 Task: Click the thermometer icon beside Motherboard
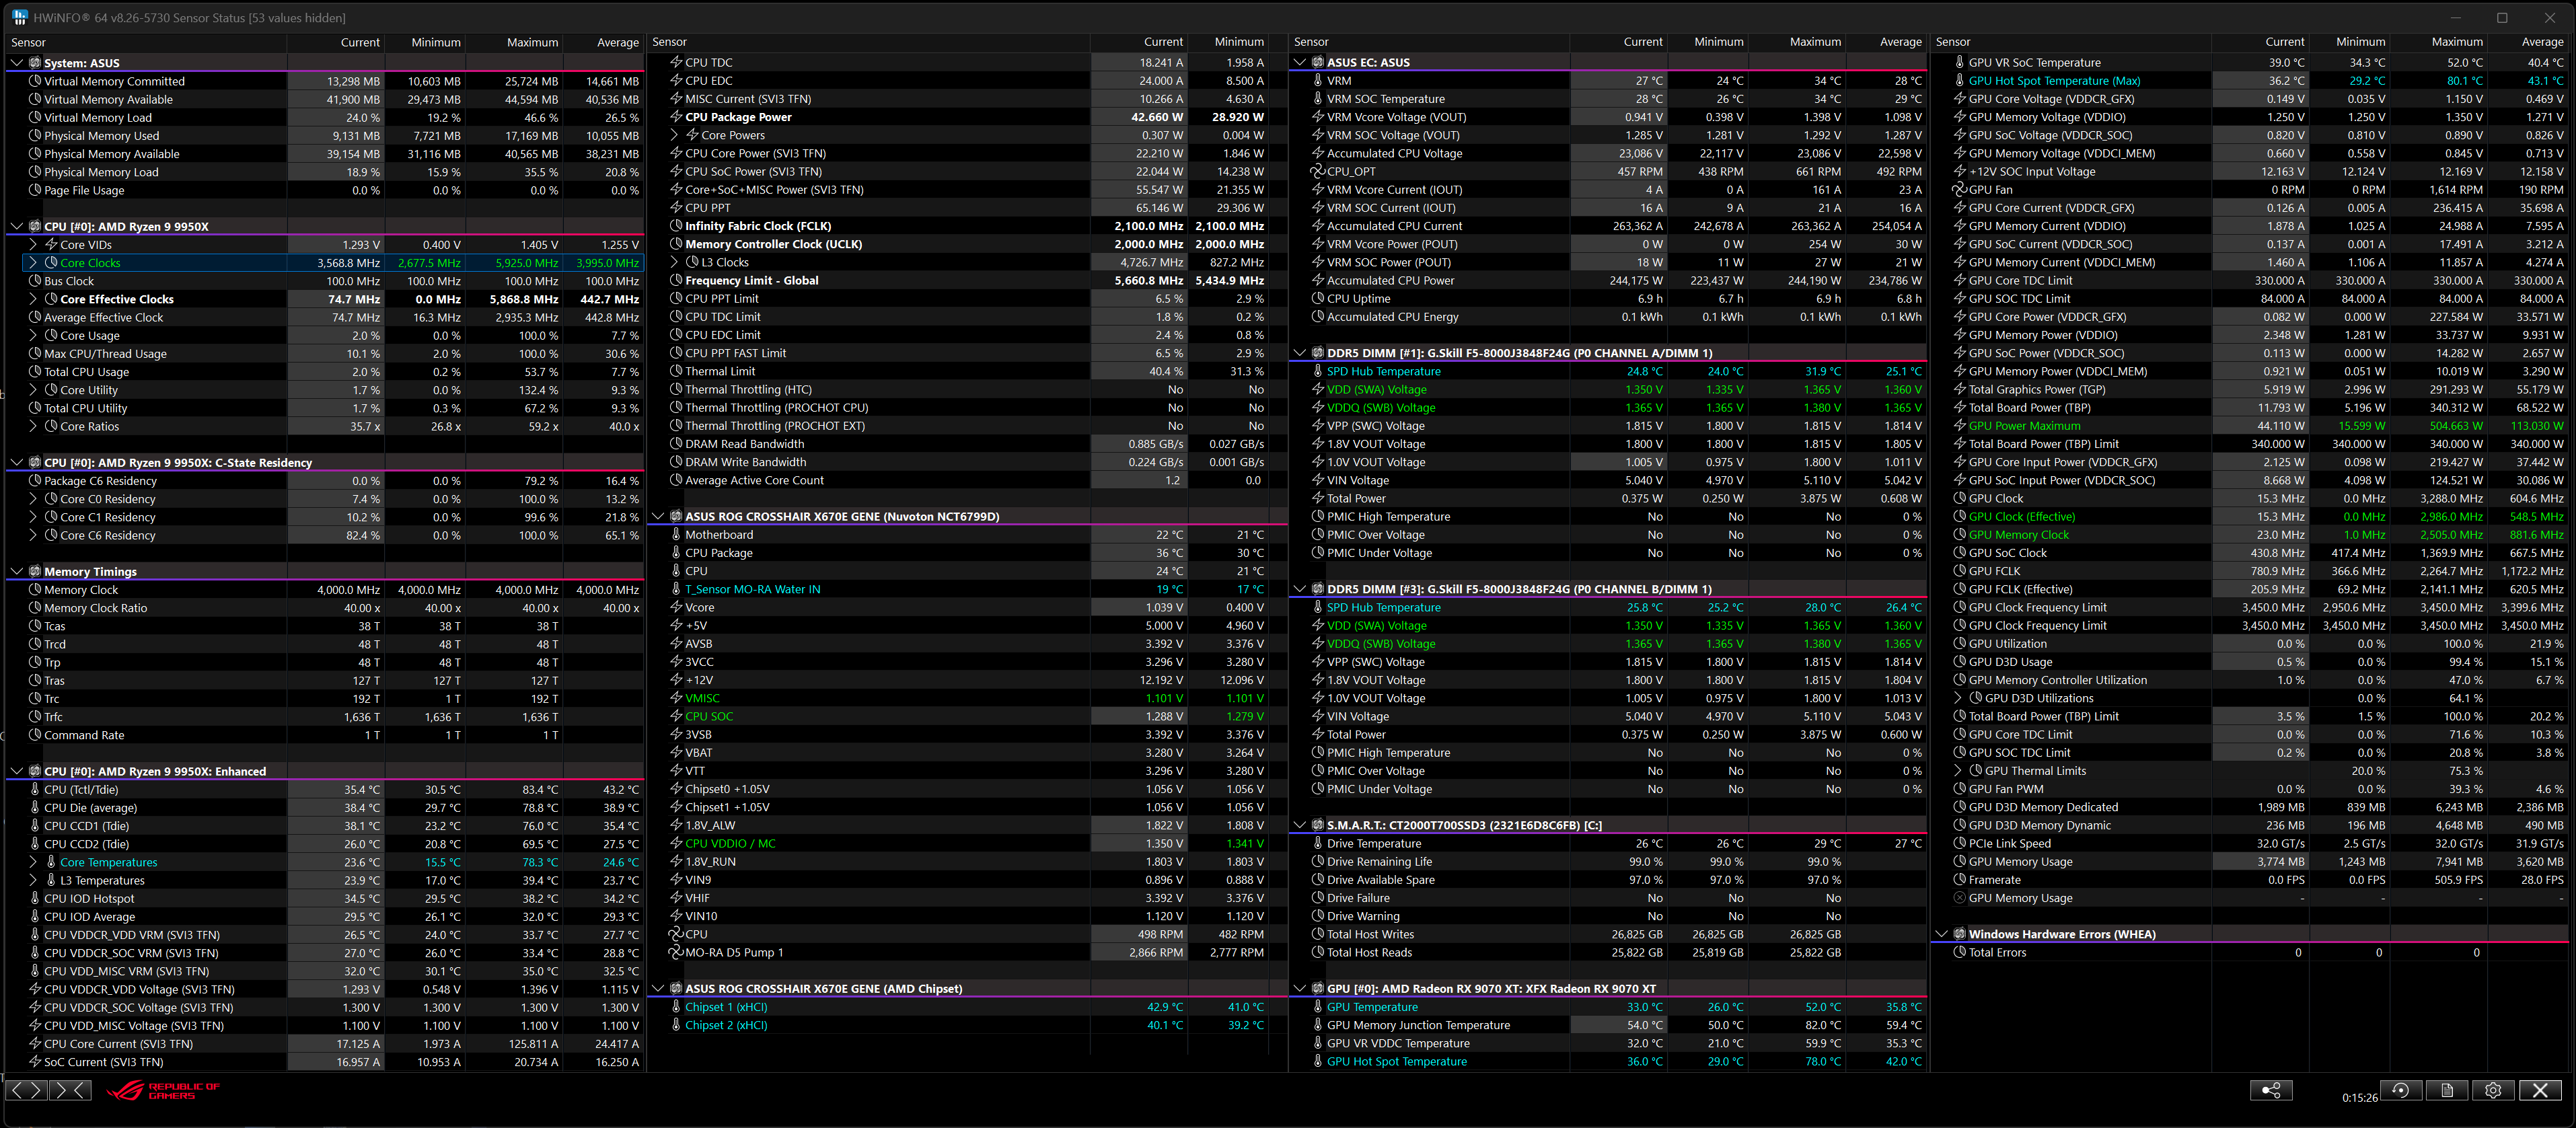676,535
